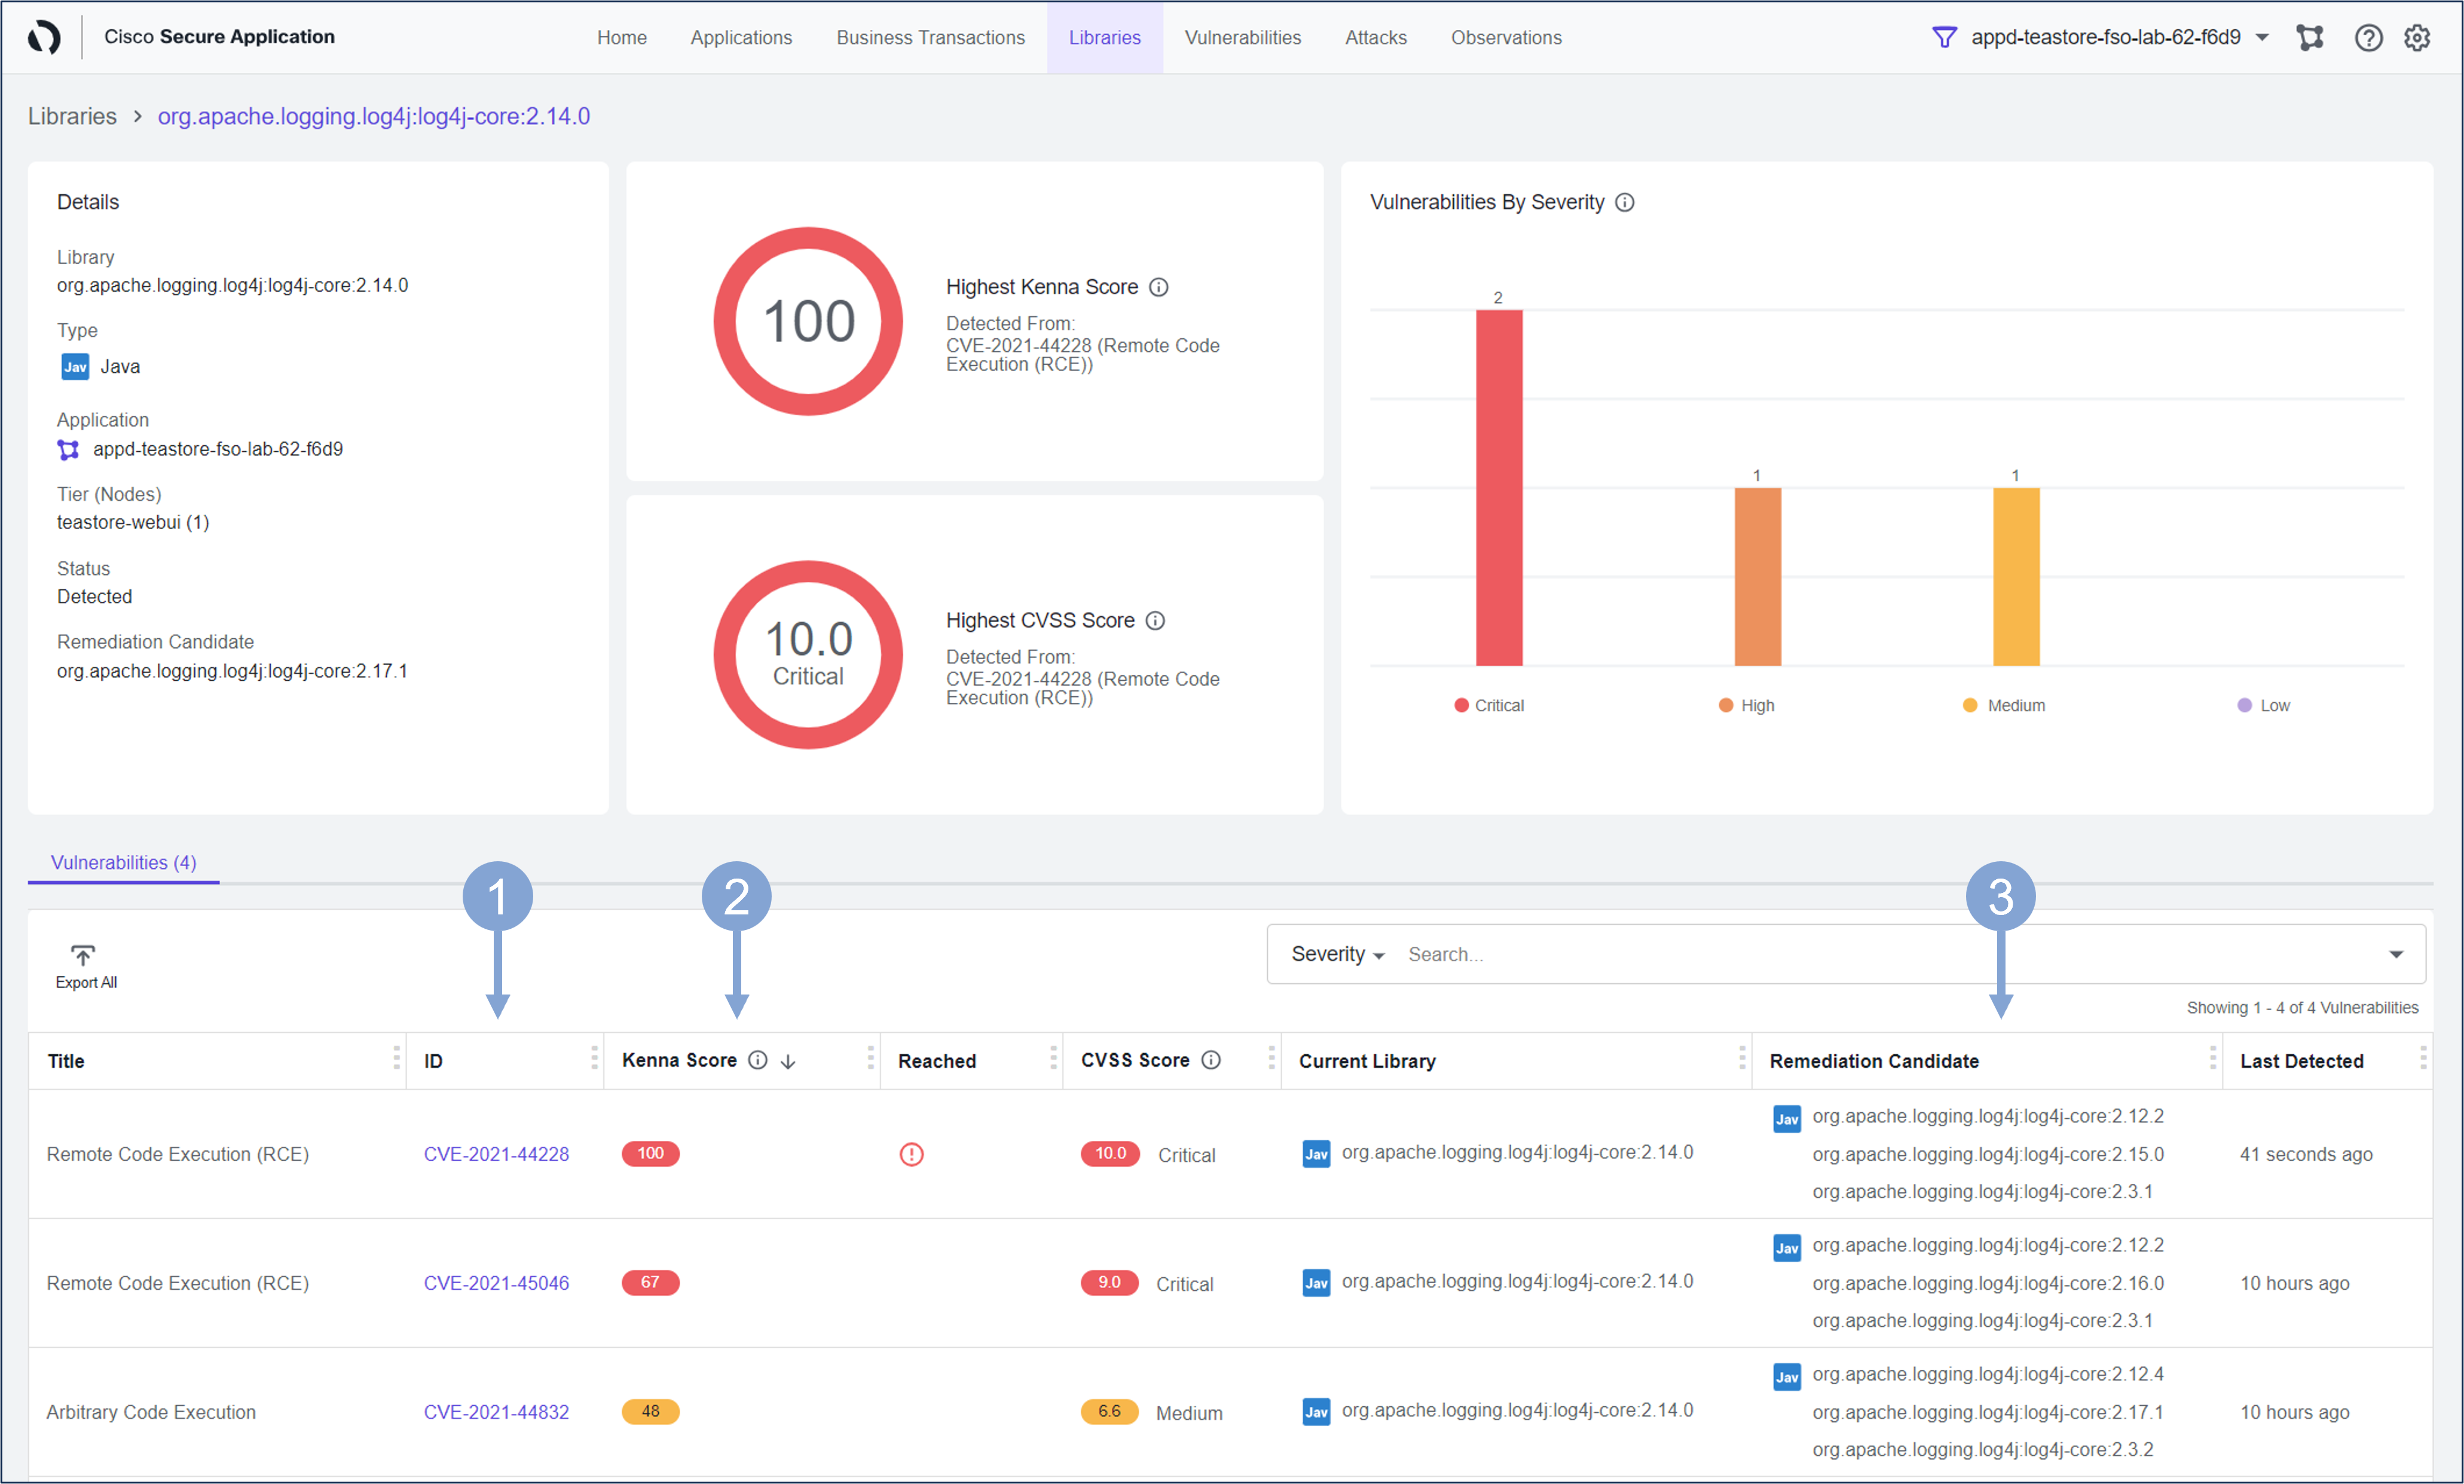Click the Cisco logo icon
This screenshot has height=1484, width=2464.
click(x=44, y=37)
